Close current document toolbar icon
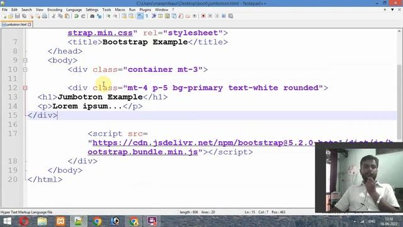 (x=31, y=16)
